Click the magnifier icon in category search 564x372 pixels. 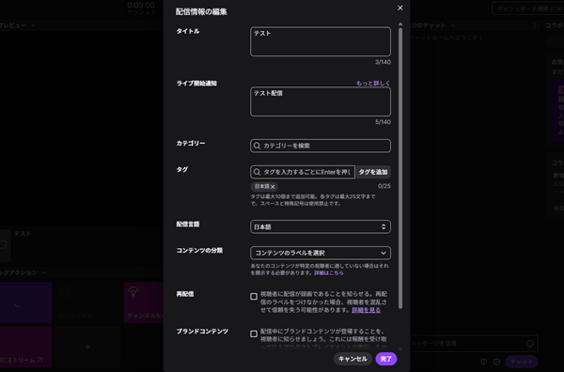click(x=257, y=146)
